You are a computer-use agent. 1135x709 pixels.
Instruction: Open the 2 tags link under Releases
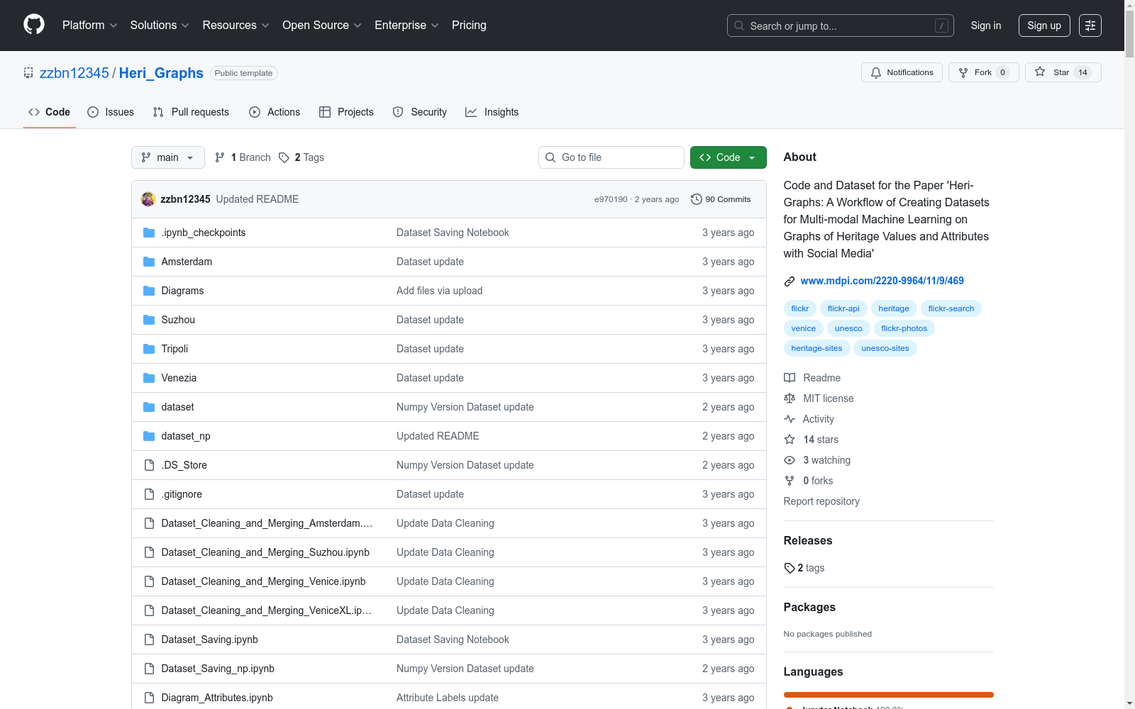(804, 568)
